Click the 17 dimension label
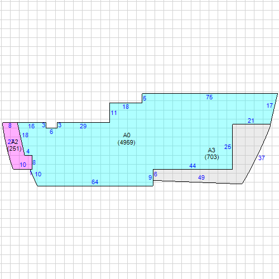Viewport: 279px width, 279px height. coord(270,105)
